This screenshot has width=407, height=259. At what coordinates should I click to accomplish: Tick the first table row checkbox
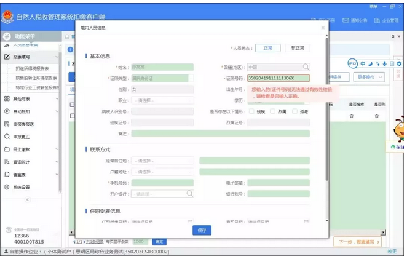point(72,116)
